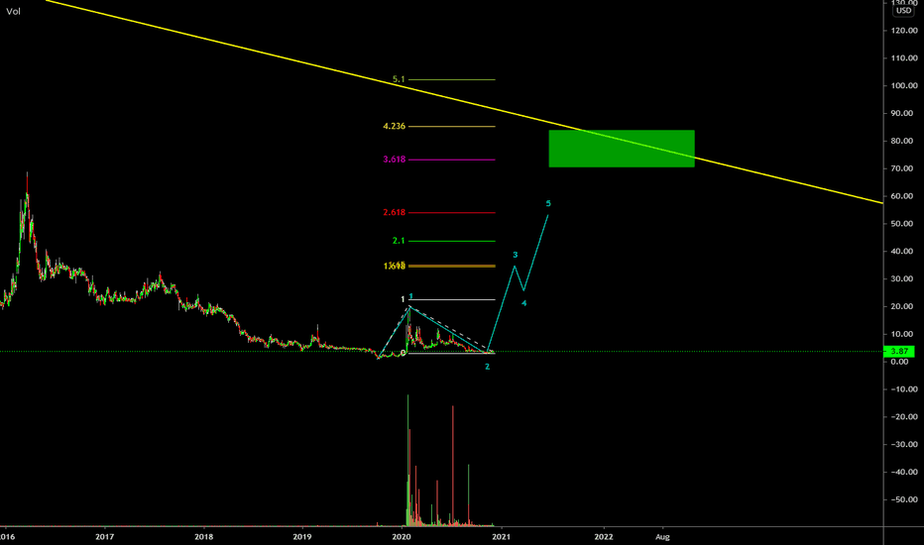Viewport: 924px width, 545px height.
Task: Click the USD currency button
Action: pyautogui.click(x=903, y=11)
